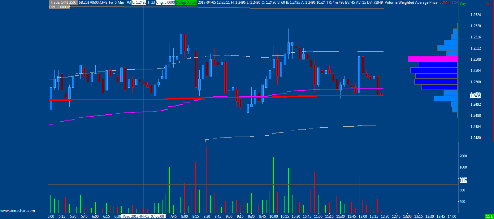This screenshot has height=219, width=494.
Task: Click the 'TR: 4m 49s' time remaining text
Action: pyautogui.click(x=336, y=2)
